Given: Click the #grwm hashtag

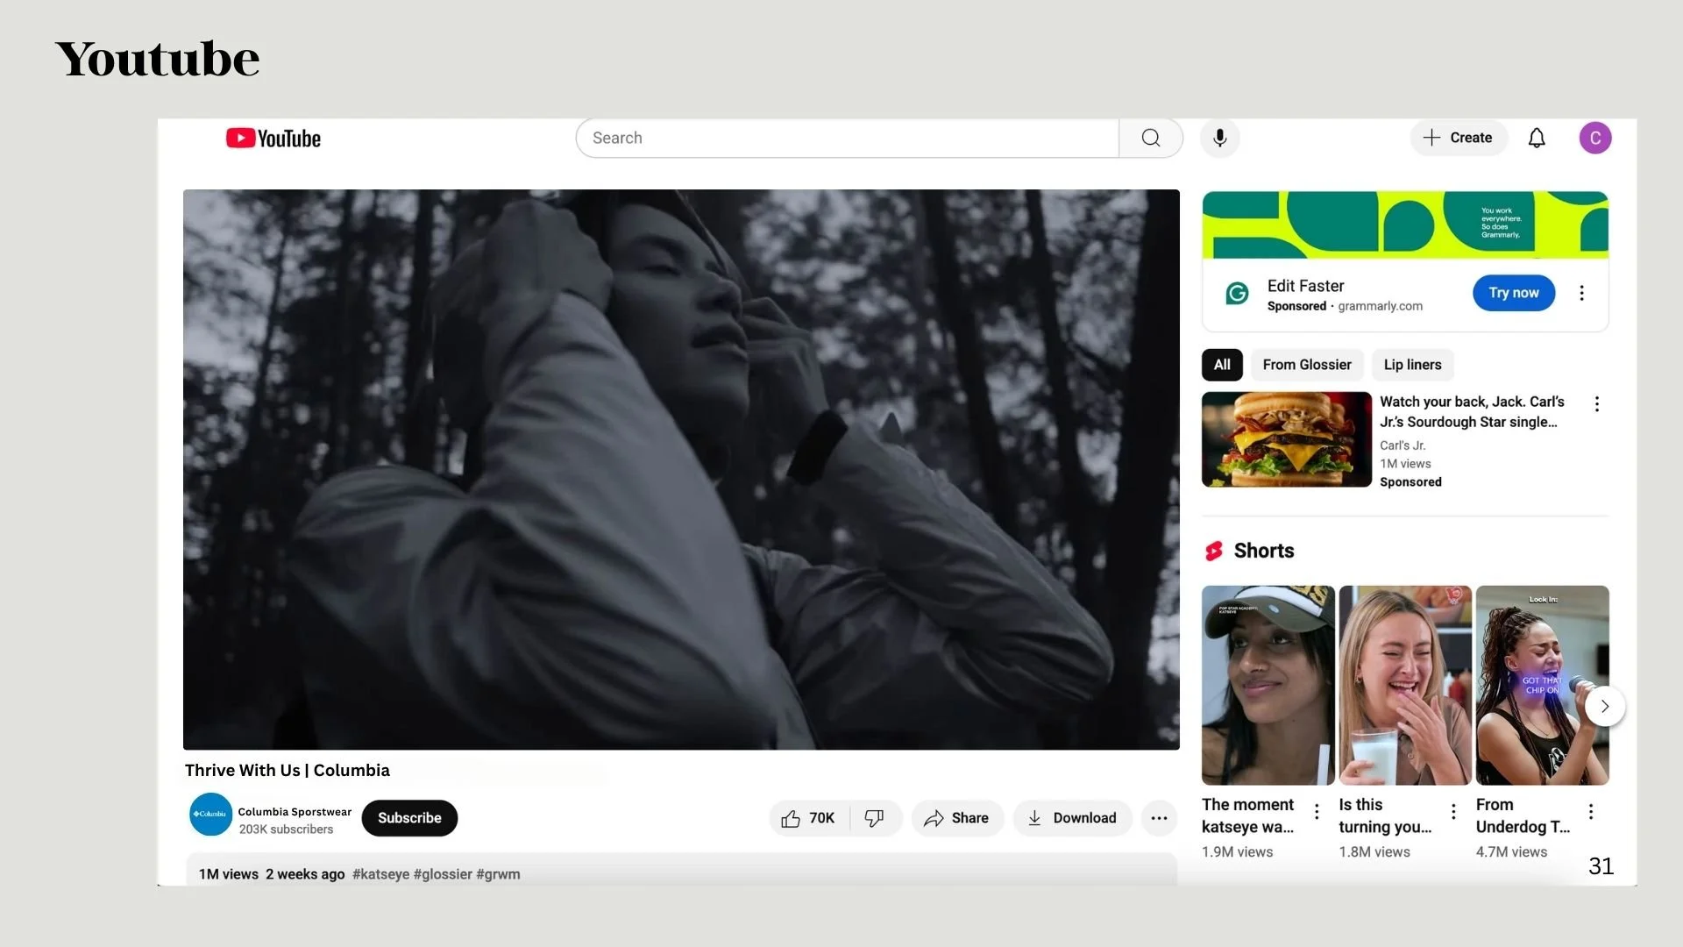Looking at the screenshot, I should [x=498, y=874].
